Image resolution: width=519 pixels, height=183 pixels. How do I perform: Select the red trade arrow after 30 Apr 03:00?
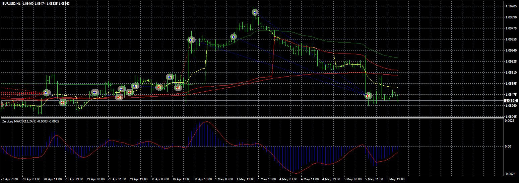point(159,87)
